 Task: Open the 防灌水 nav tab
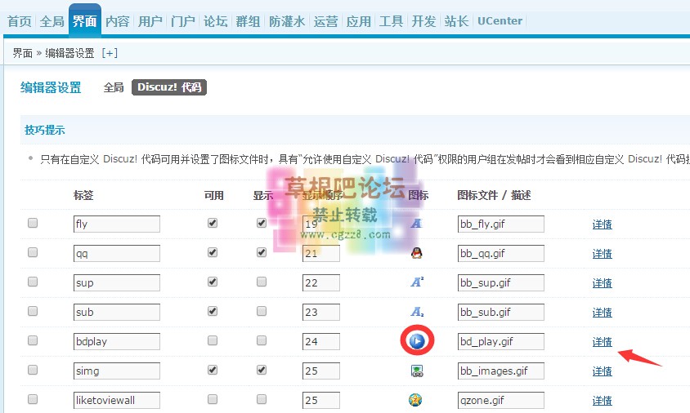[x=287, y=21]
